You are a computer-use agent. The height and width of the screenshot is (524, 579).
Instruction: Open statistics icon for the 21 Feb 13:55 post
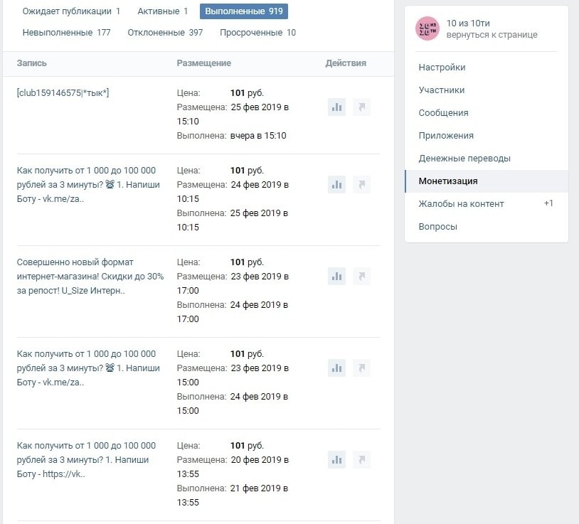tap(336, 460)
